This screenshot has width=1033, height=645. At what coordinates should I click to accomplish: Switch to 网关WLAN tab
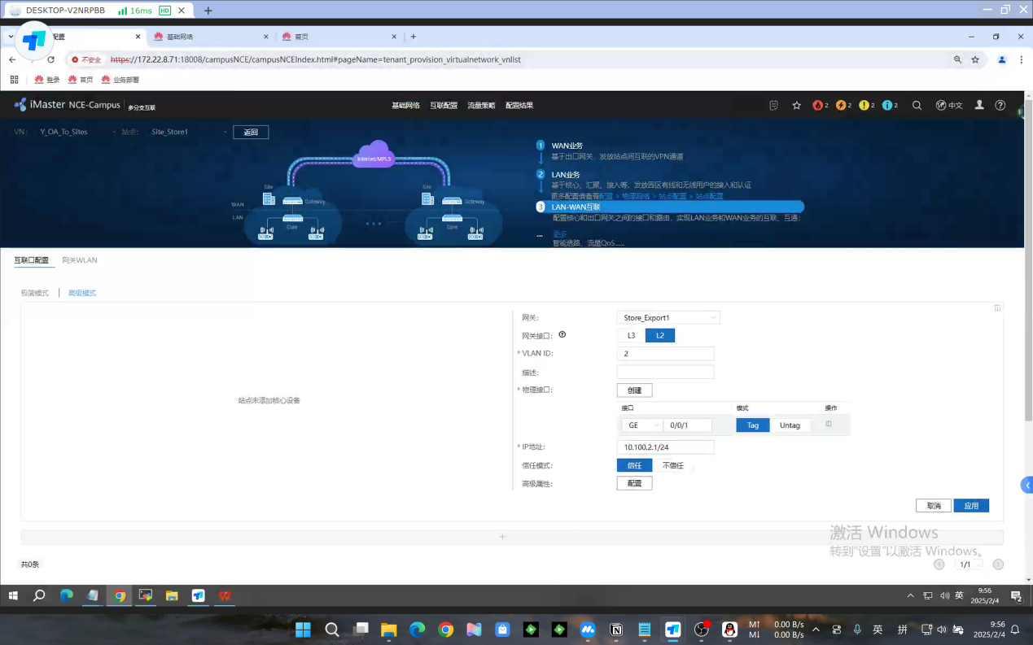(x=80, y=260)
